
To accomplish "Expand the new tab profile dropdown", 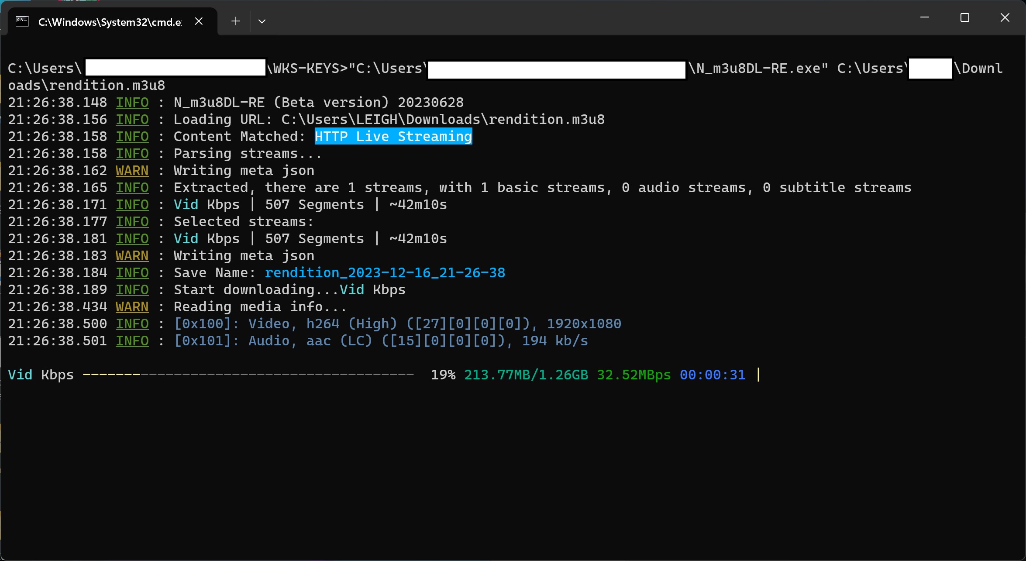I will coord(262,21).
